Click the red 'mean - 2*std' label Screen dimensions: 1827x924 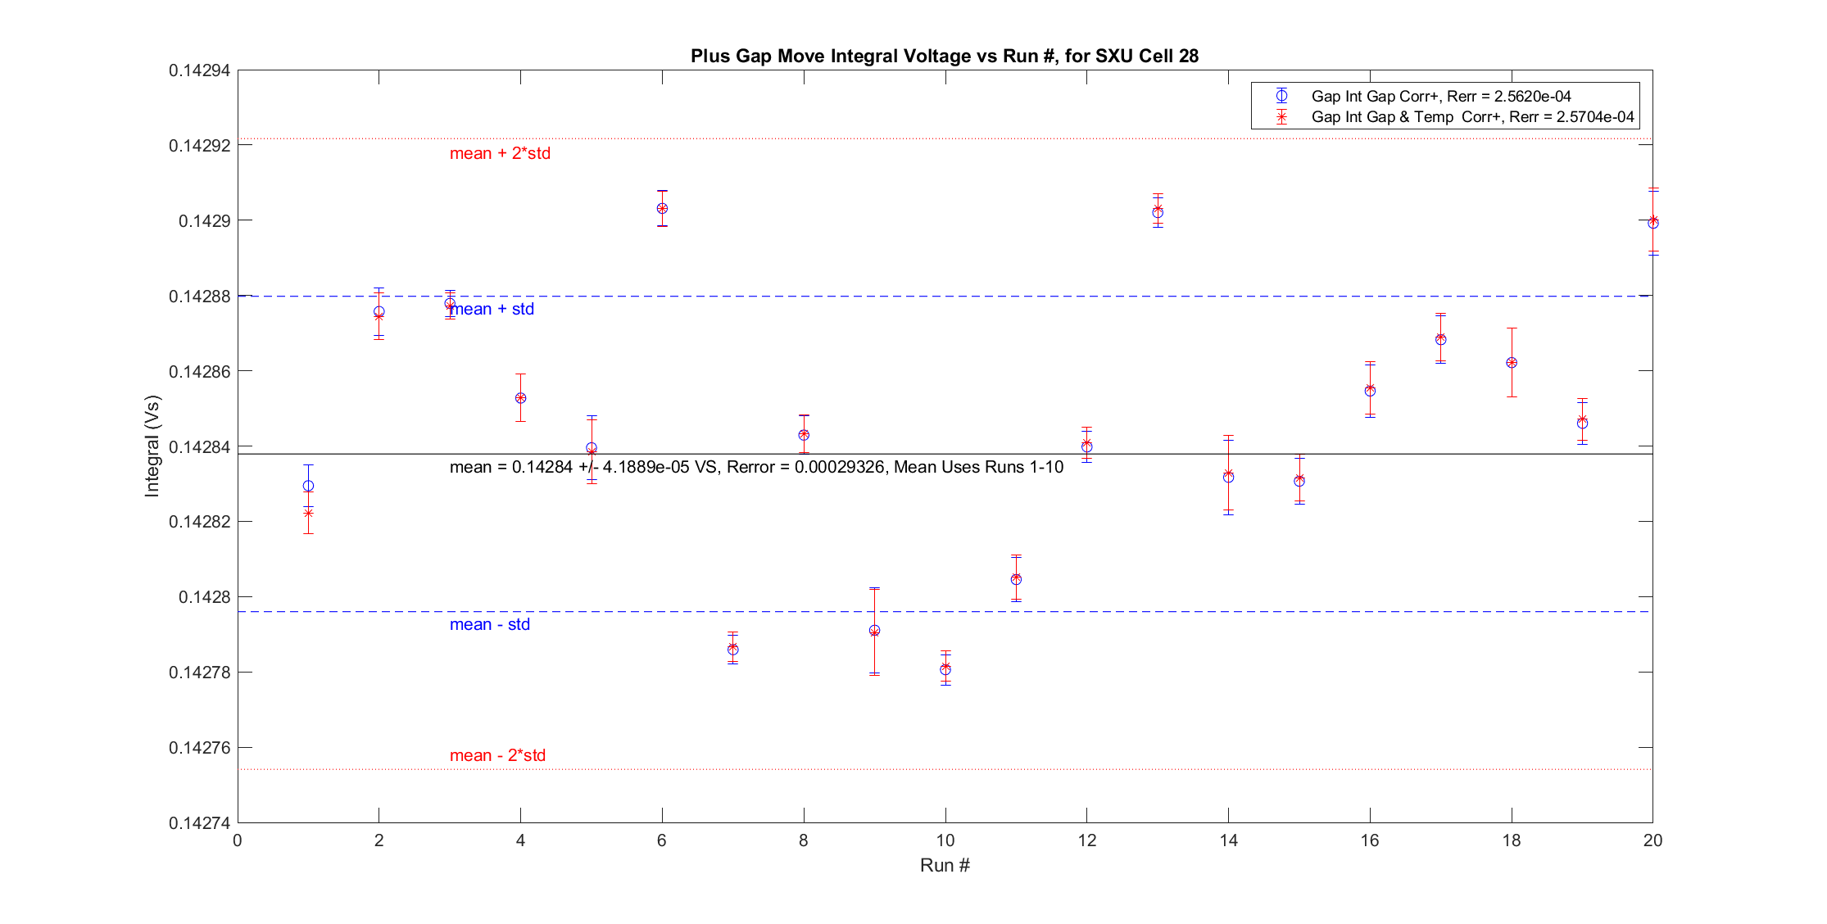(497, 755)
